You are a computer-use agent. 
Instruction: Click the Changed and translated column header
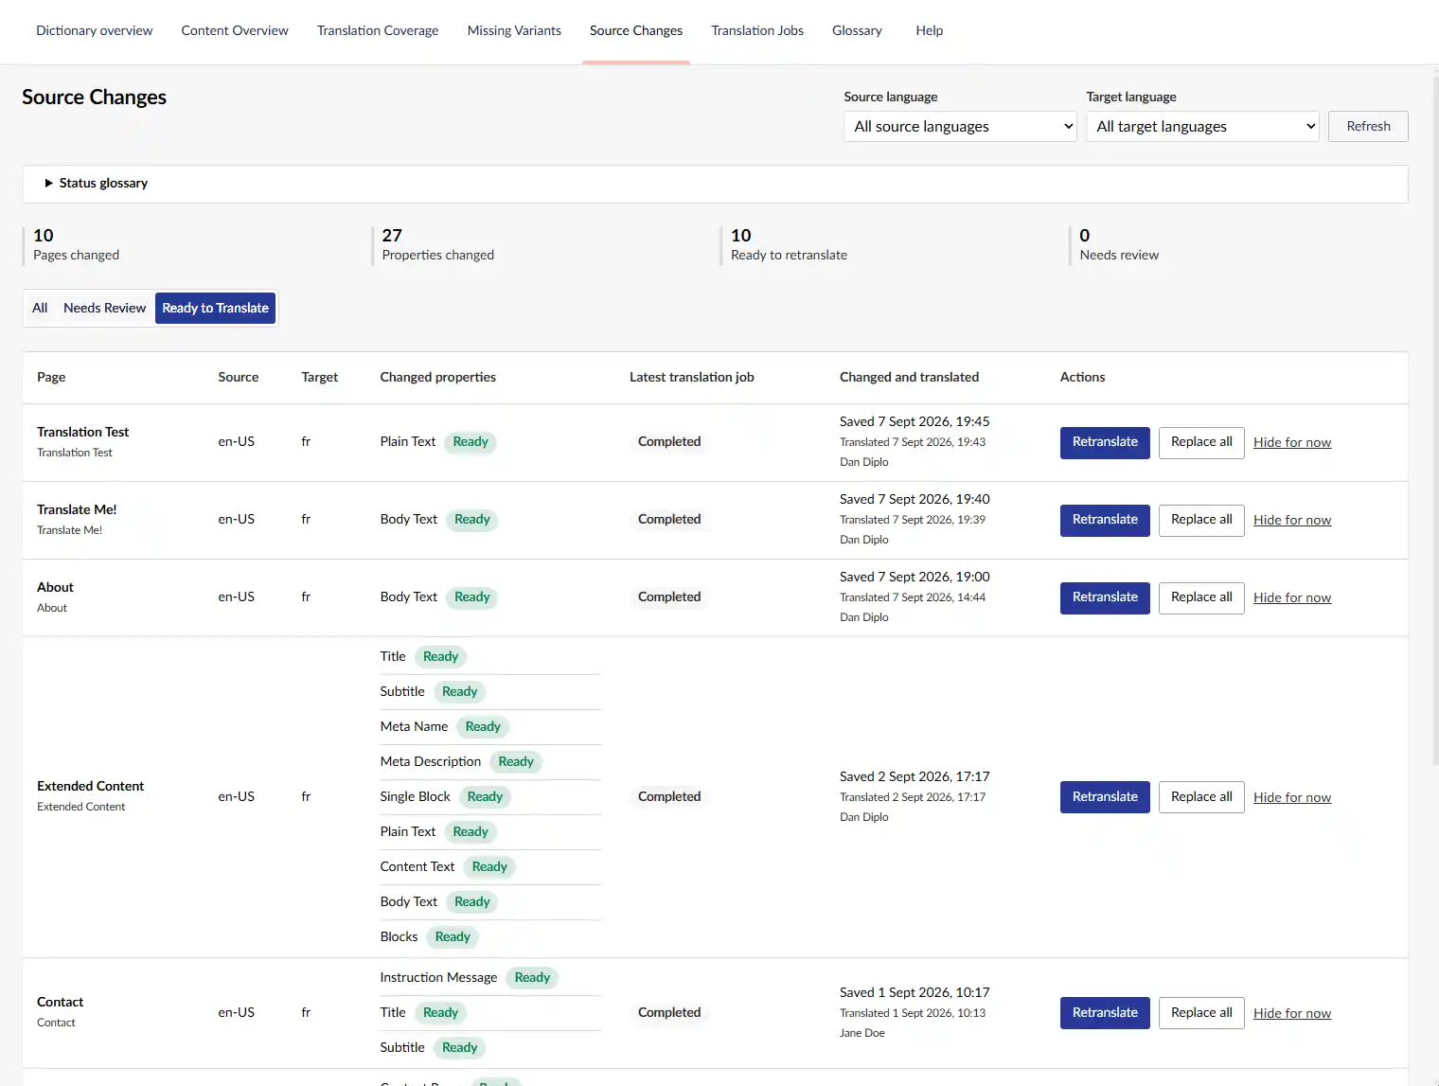pyautogui.click(x=909, y=377)
